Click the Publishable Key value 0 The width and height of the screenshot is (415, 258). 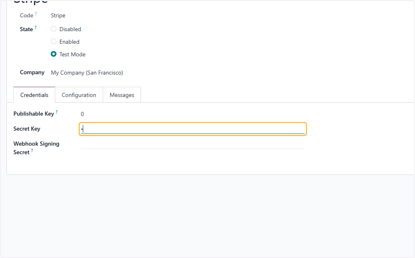click(82, 114)
